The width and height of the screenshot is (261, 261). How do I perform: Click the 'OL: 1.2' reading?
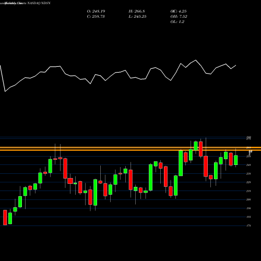(x=177, y=22)
